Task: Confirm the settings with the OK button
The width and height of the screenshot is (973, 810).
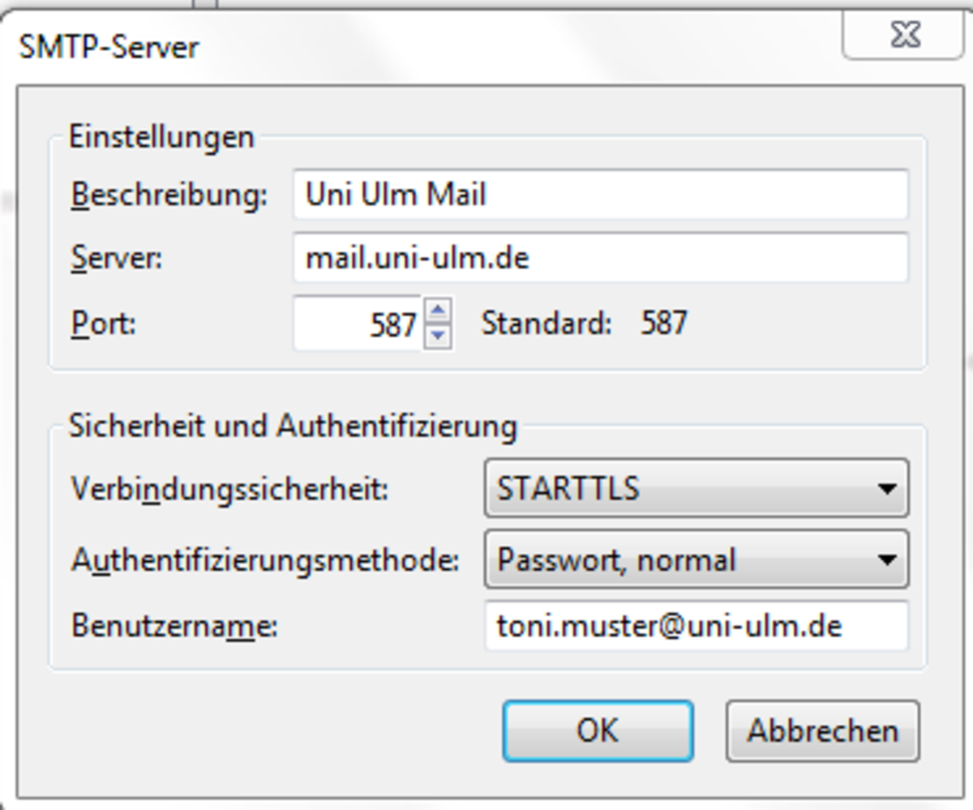Action: (x=598, y=731)
